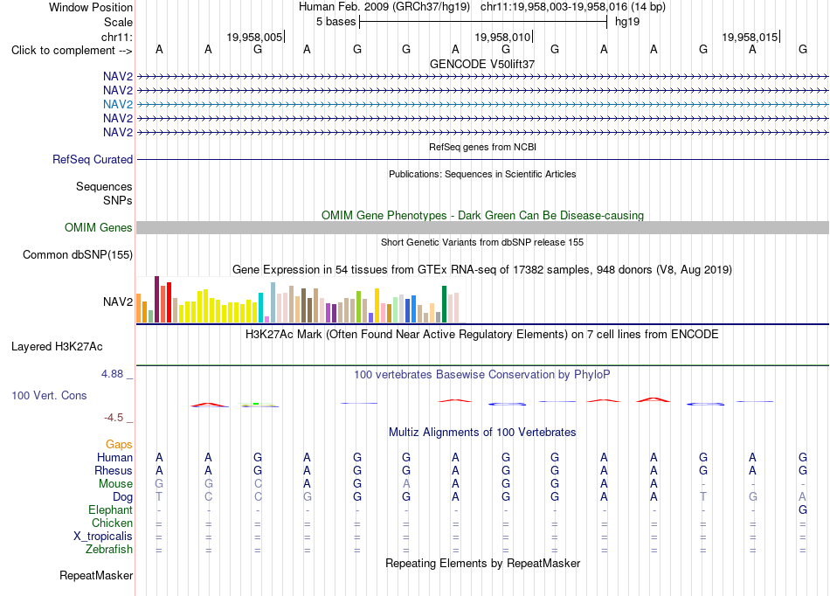This screenshot has width=830, height=596.
Task: Click the -4.5 conservation scale minimum
Action: pyautogui.click(x=114, y=418)
